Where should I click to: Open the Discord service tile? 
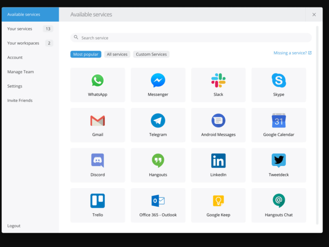click(98, 165)
